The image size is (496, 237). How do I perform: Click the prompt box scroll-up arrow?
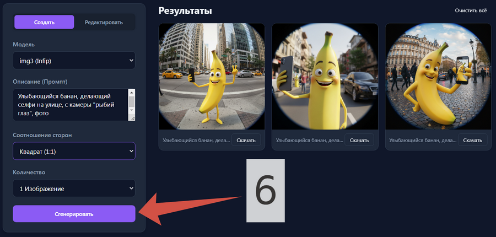pos(131,93)
